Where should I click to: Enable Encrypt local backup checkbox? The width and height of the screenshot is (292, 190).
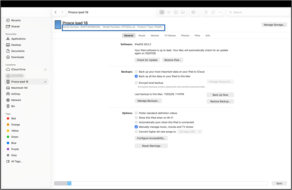pos(136,83)
